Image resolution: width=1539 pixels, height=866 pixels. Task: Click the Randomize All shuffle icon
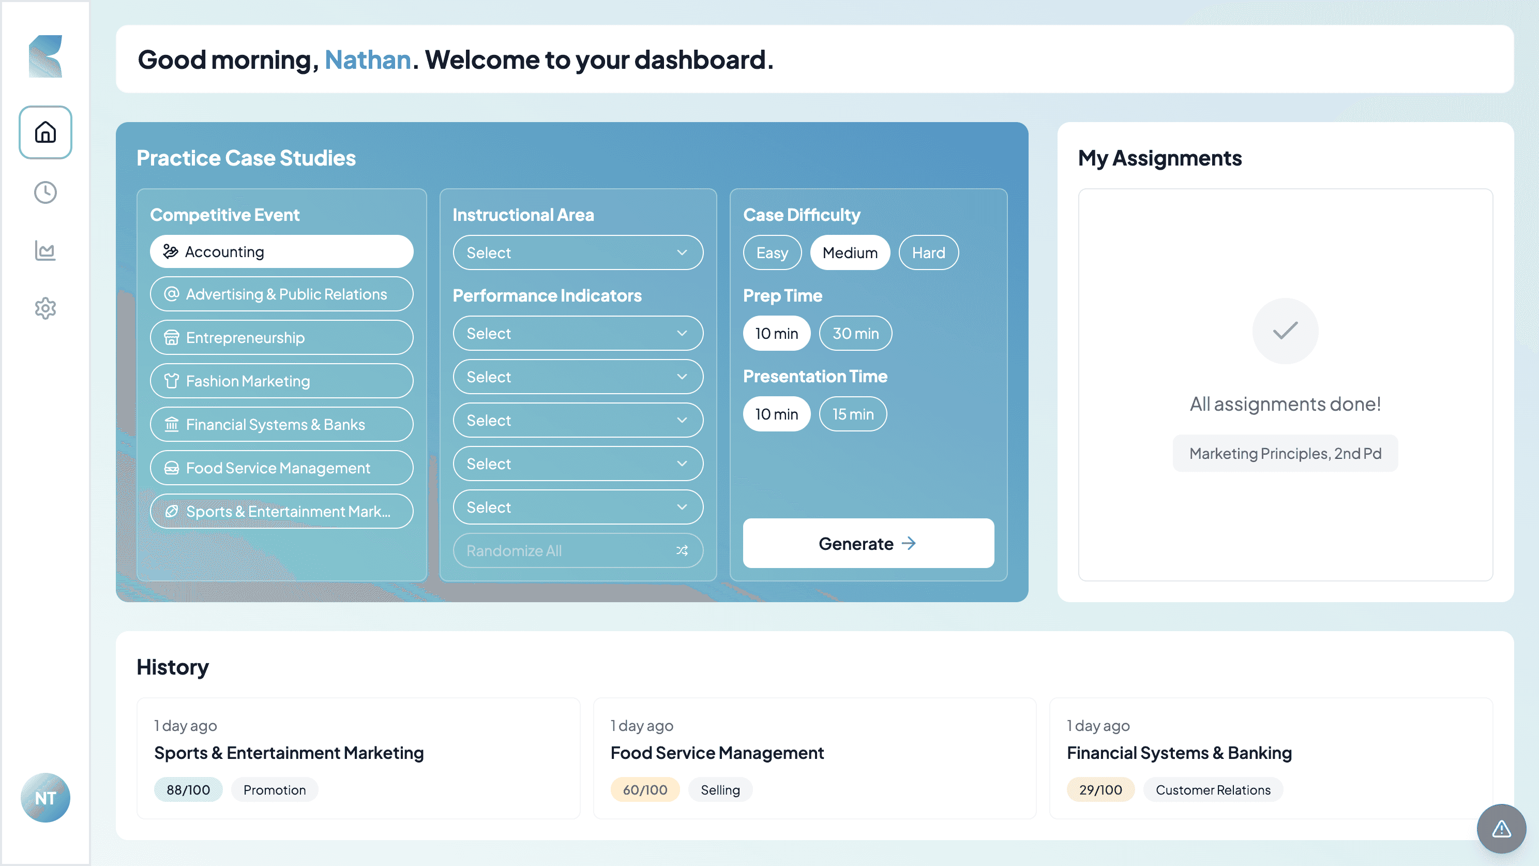(x=682, y=550)
